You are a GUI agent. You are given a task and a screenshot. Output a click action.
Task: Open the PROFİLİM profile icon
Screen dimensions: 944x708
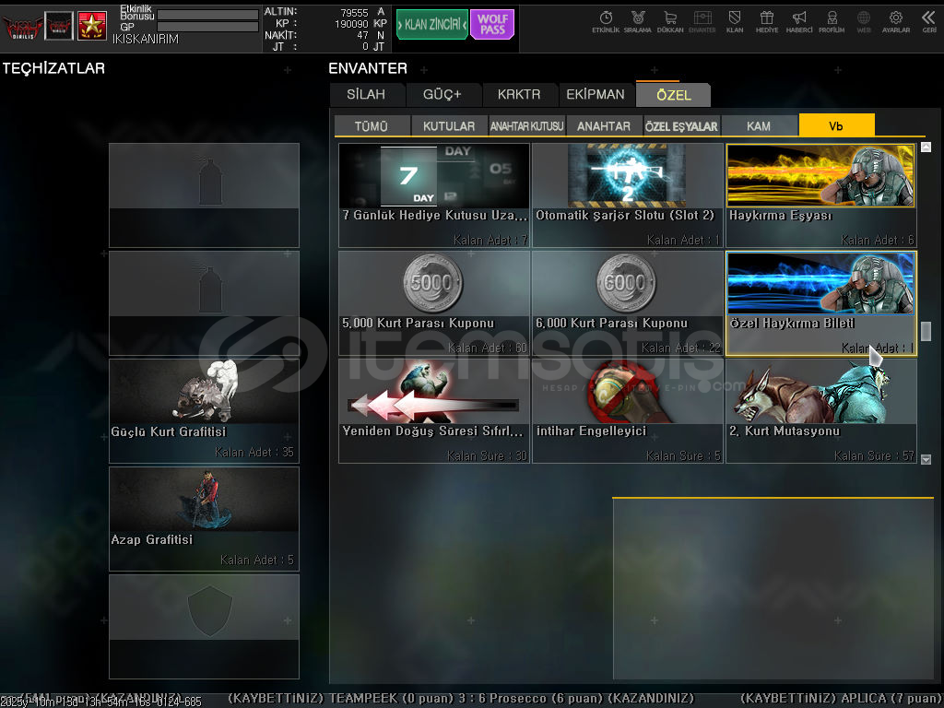click(x=832, y=22)
